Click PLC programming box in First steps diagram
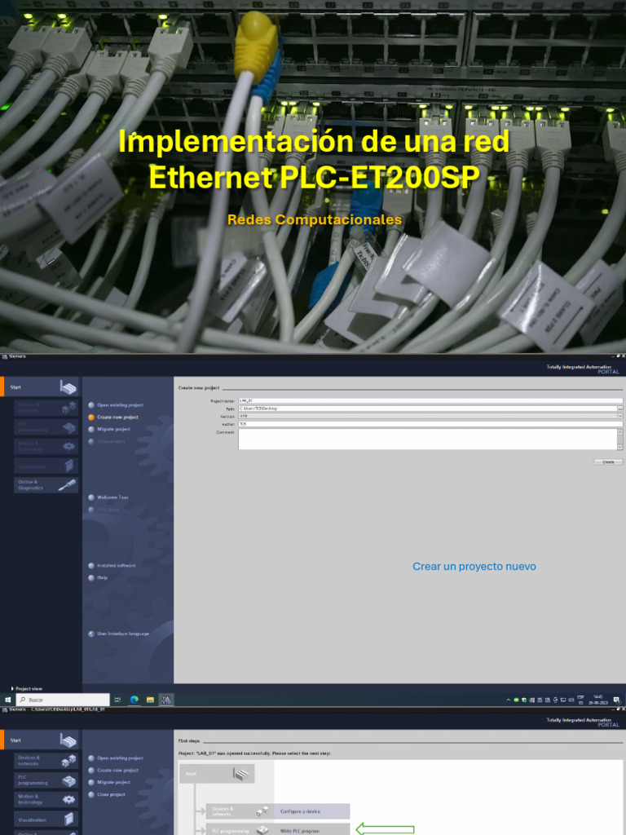The height and width of the screenshot is (835, 626). tap(240, 829)
